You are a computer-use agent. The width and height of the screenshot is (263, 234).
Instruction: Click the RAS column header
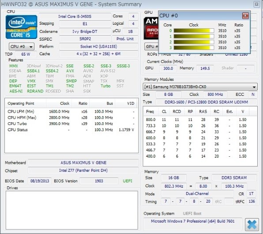(x=203, y=112)
